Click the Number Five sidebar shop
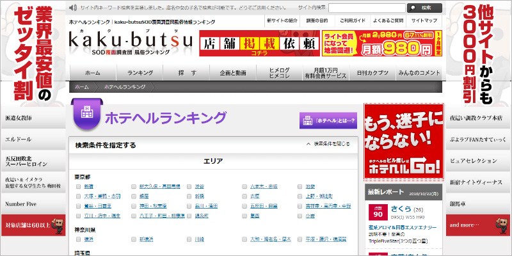The width and height of the screenshot is (512, 256). (33, 204)
